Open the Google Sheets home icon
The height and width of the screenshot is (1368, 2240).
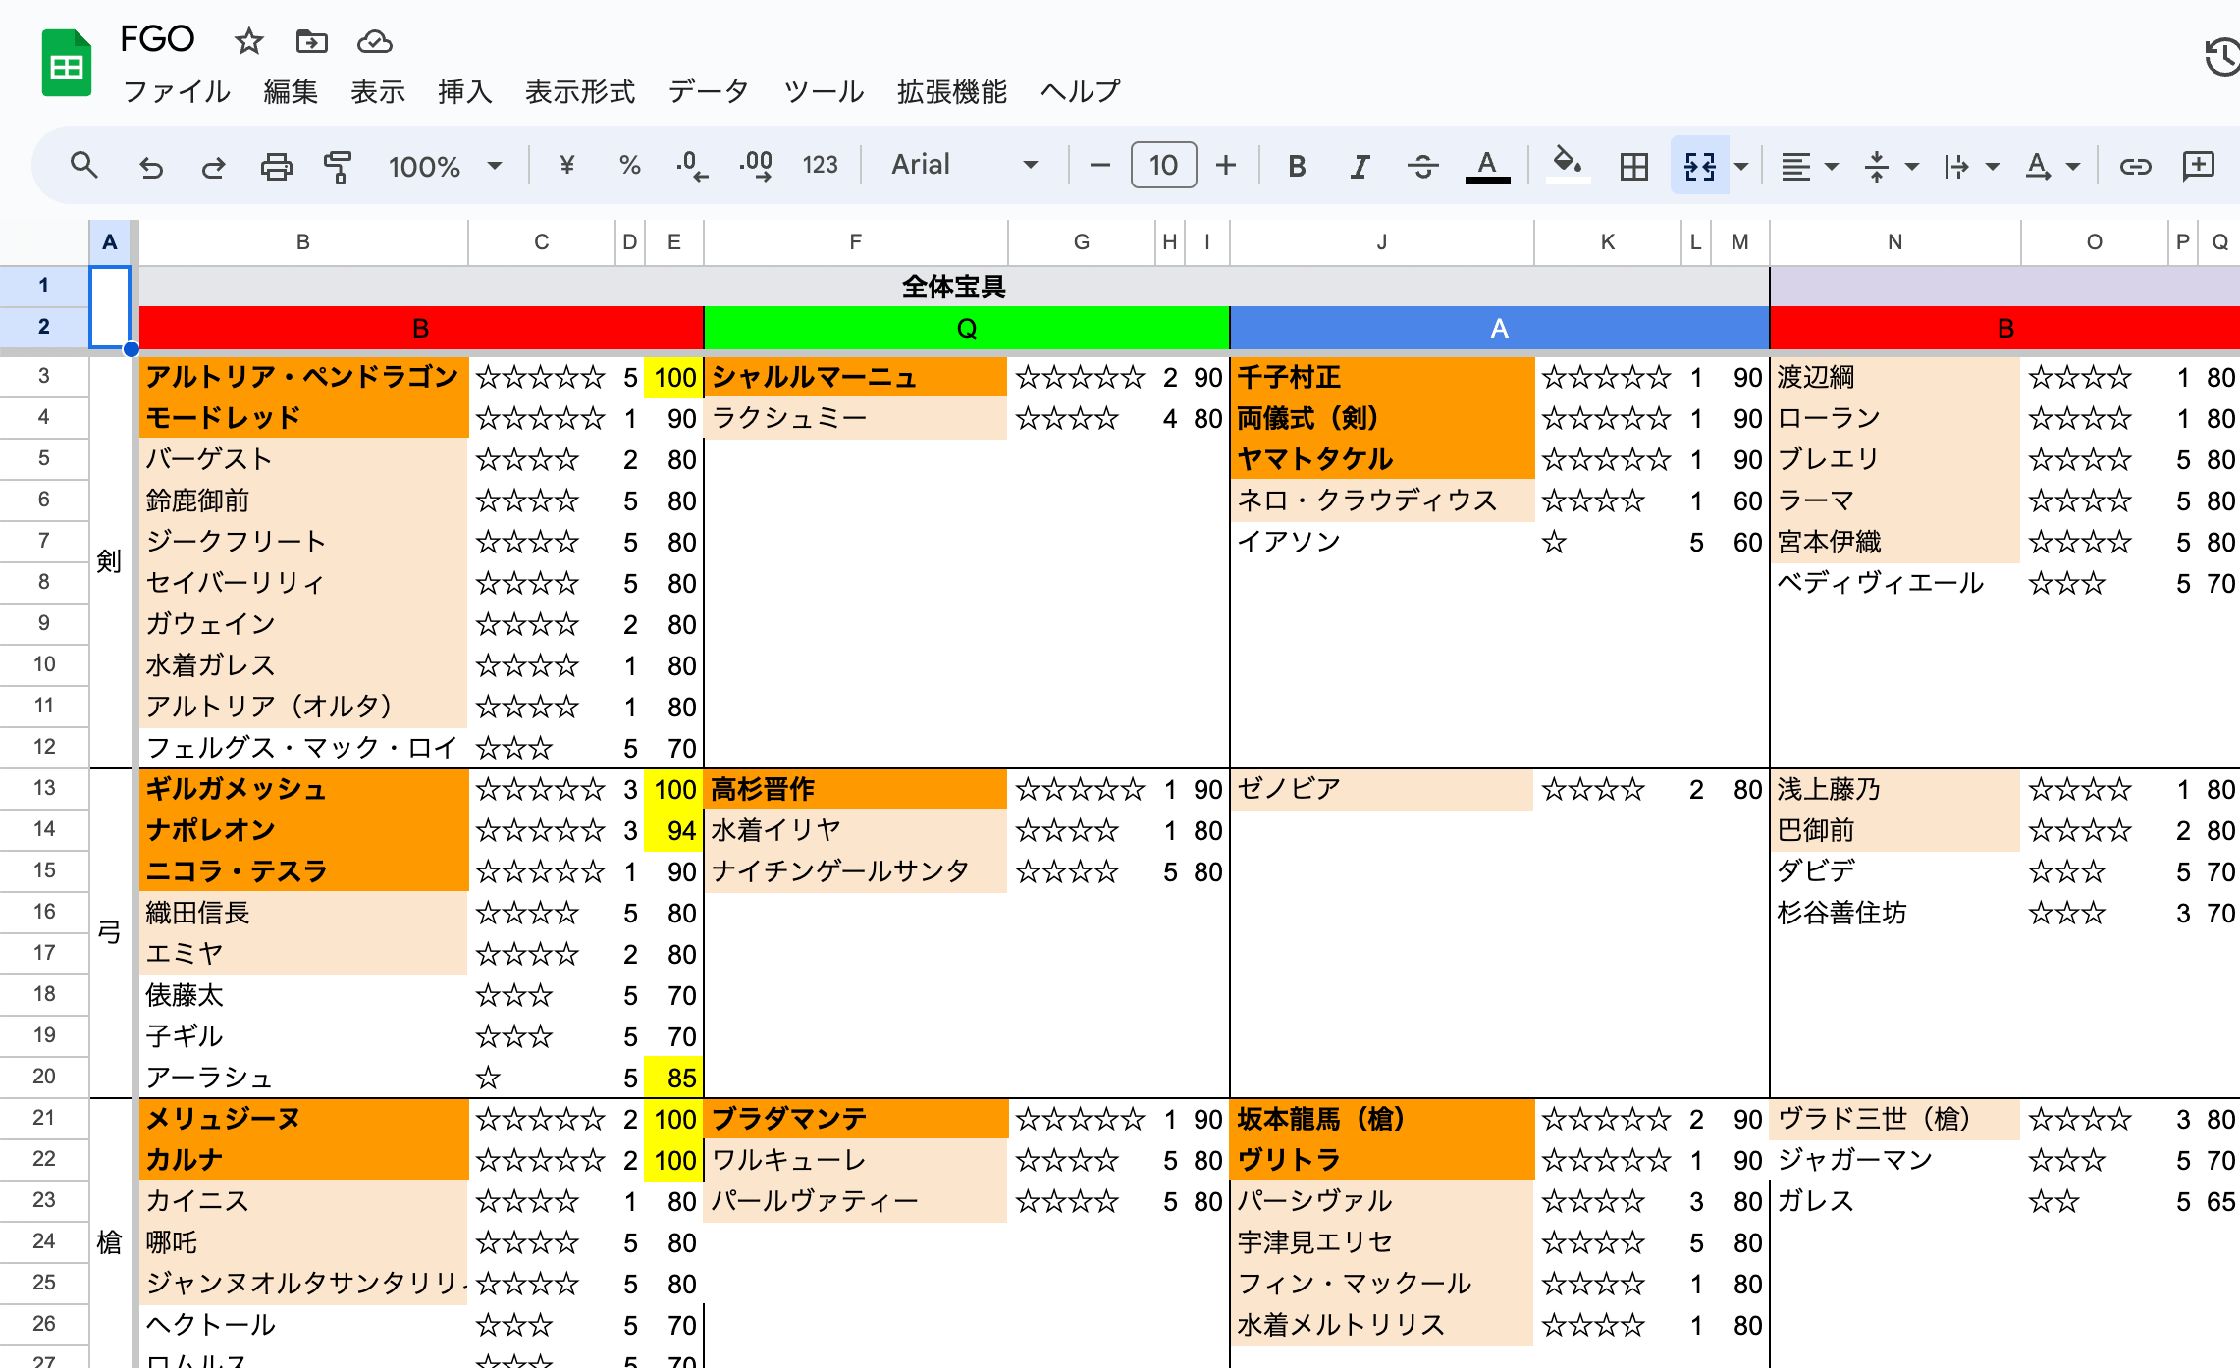66,64
